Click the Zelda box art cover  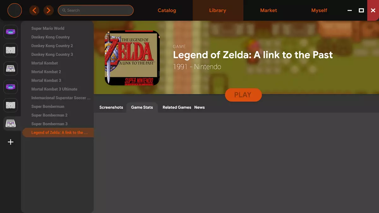point(132,58)
